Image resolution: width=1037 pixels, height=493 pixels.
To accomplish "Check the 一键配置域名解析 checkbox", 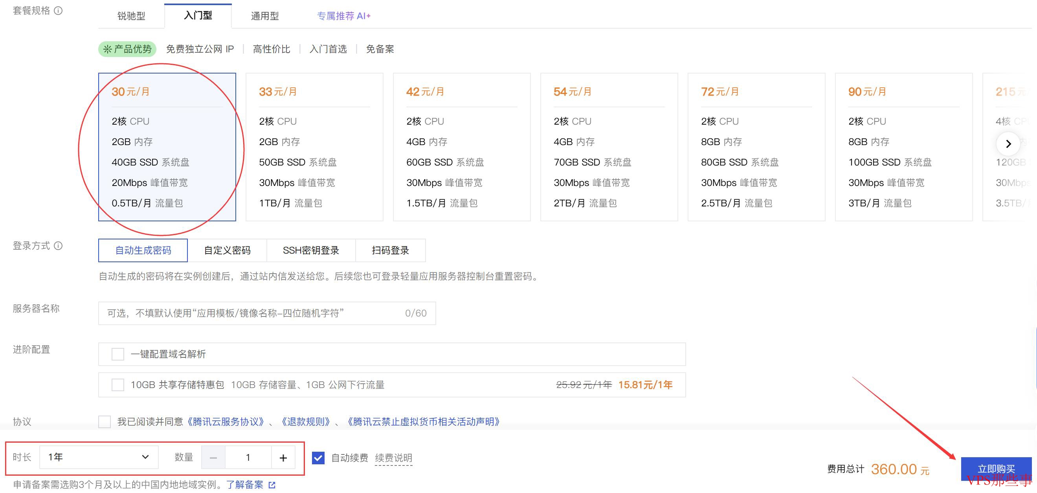I will [x=117, y=355].
